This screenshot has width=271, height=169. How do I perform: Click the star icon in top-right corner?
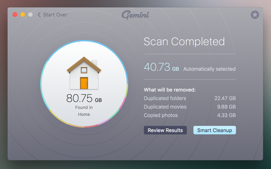pos(255,15)
